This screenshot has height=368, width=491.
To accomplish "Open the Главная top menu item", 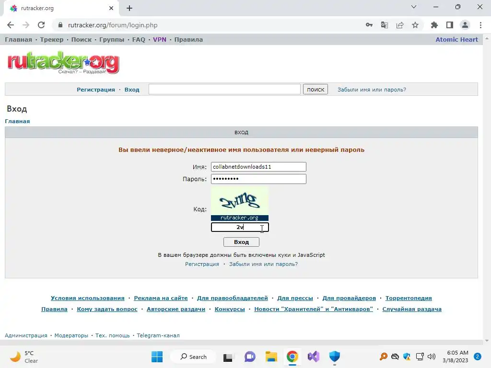I will coord(19,40).
